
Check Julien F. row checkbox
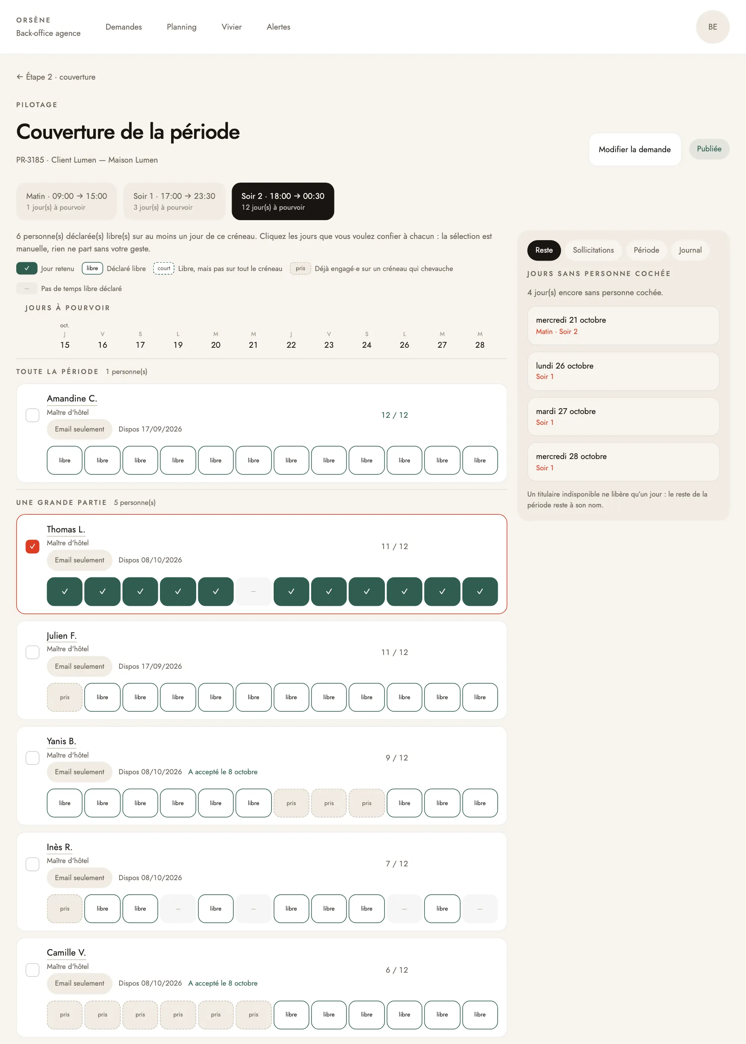click(x=32, y=652)
